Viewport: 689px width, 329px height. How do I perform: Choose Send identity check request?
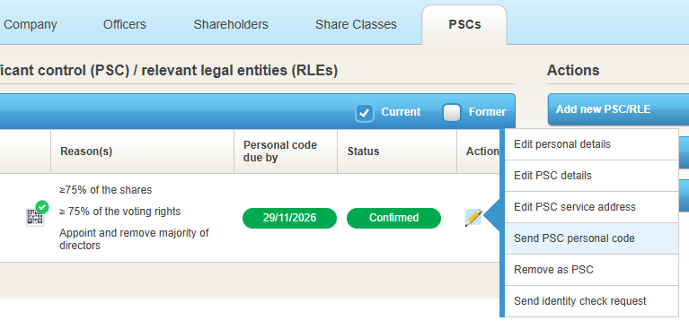(591, 301)
